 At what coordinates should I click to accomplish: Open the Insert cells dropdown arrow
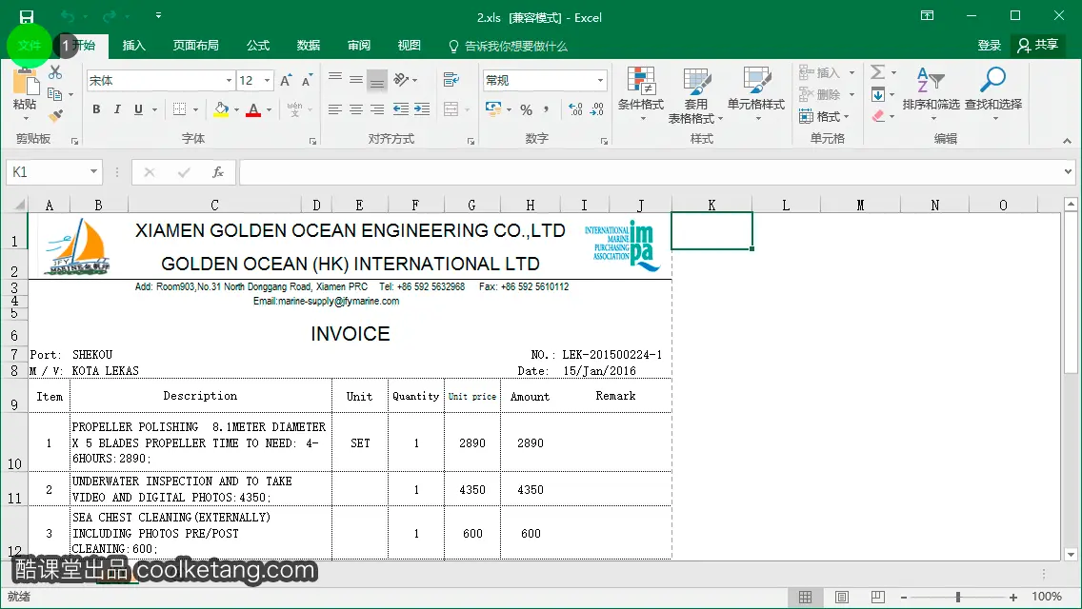click(x=852, y=72)
